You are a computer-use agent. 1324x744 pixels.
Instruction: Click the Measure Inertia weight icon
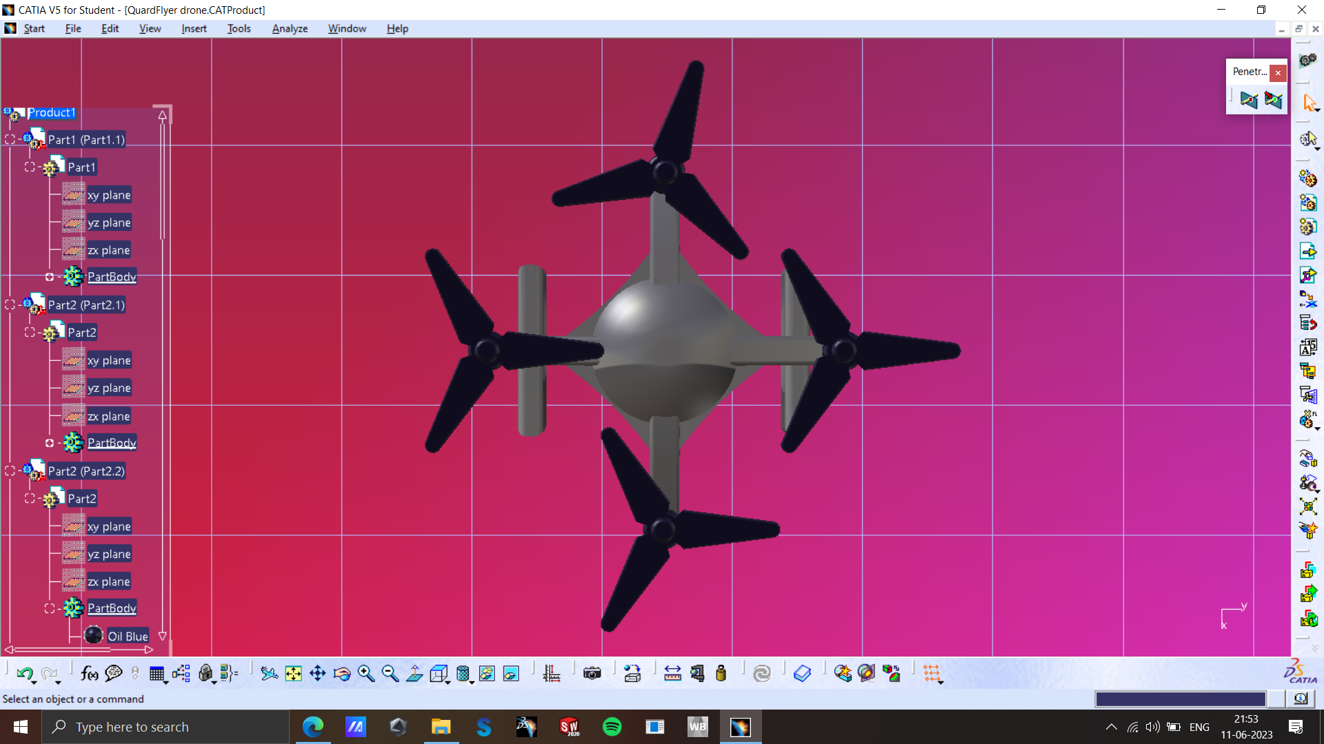coord(721,673)
